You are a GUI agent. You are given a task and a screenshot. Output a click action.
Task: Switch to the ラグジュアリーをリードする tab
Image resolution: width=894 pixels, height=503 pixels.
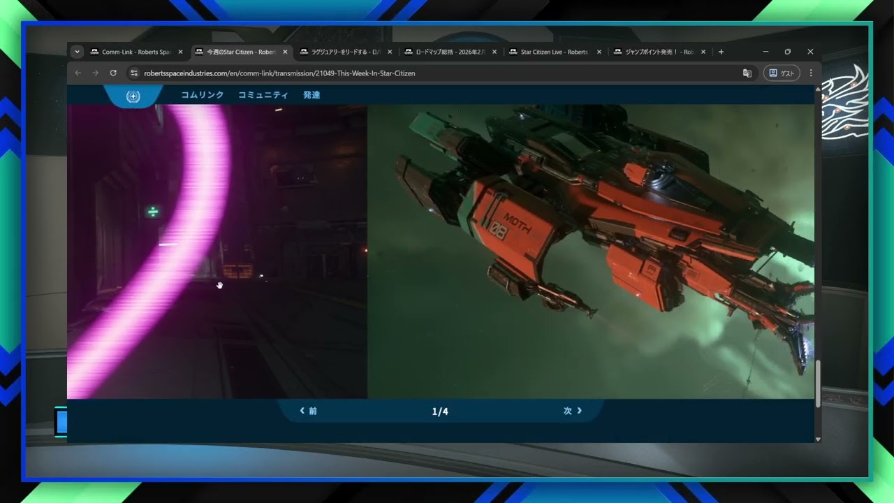346,52
